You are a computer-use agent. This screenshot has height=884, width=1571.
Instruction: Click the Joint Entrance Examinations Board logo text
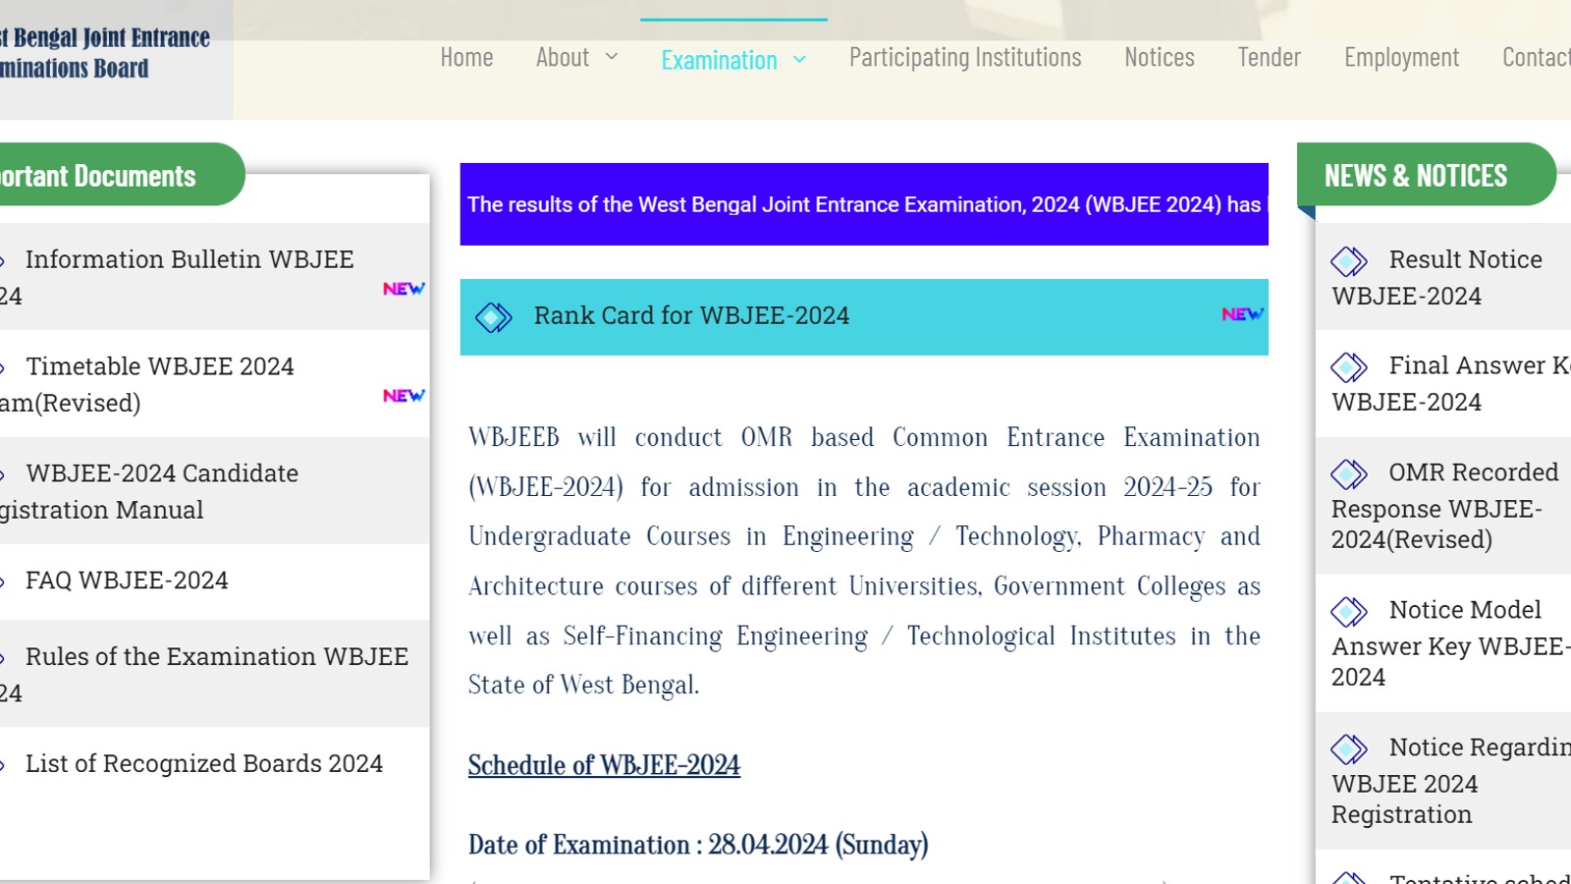104,53
